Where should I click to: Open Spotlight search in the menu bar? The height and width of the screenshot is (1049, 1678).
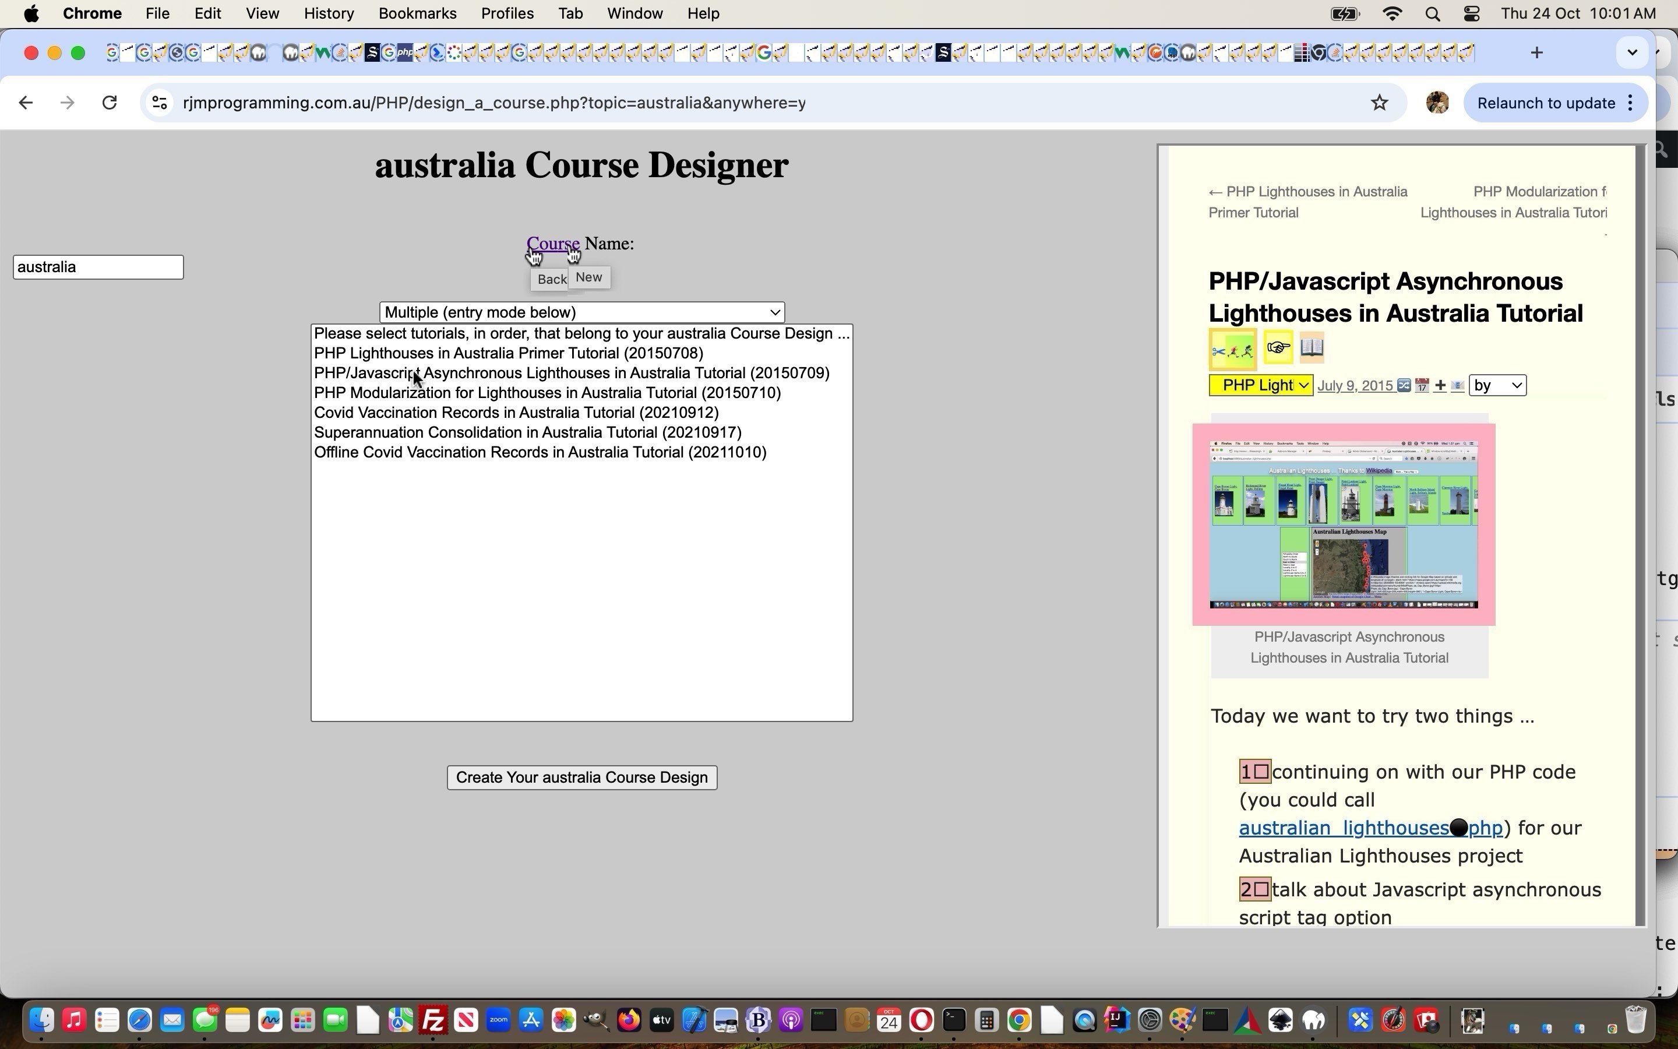[x=1433, y=14]
